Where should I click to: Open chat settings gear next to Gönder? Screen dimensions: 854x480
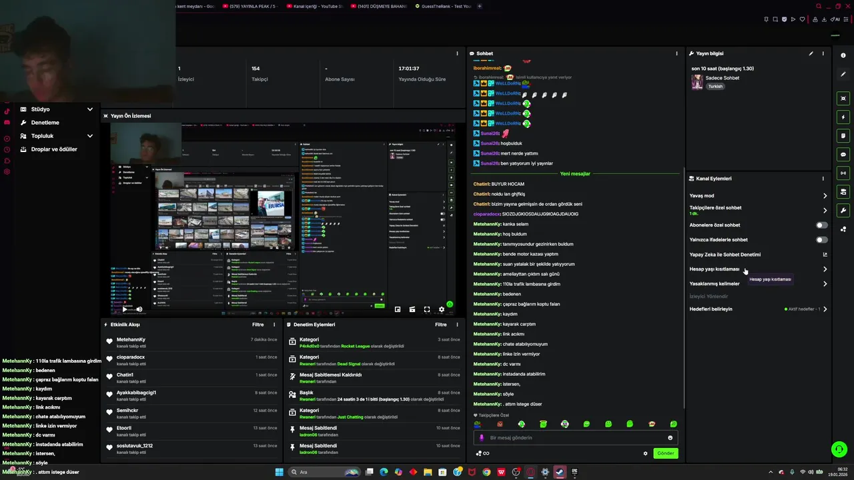click(645, 453)
